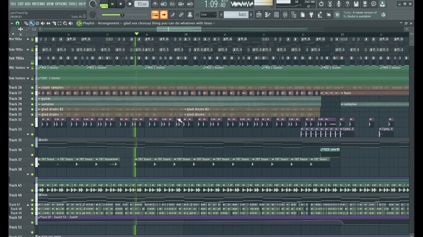
Task: Click the render as audio file icon
Action: (x=365, y=4)
